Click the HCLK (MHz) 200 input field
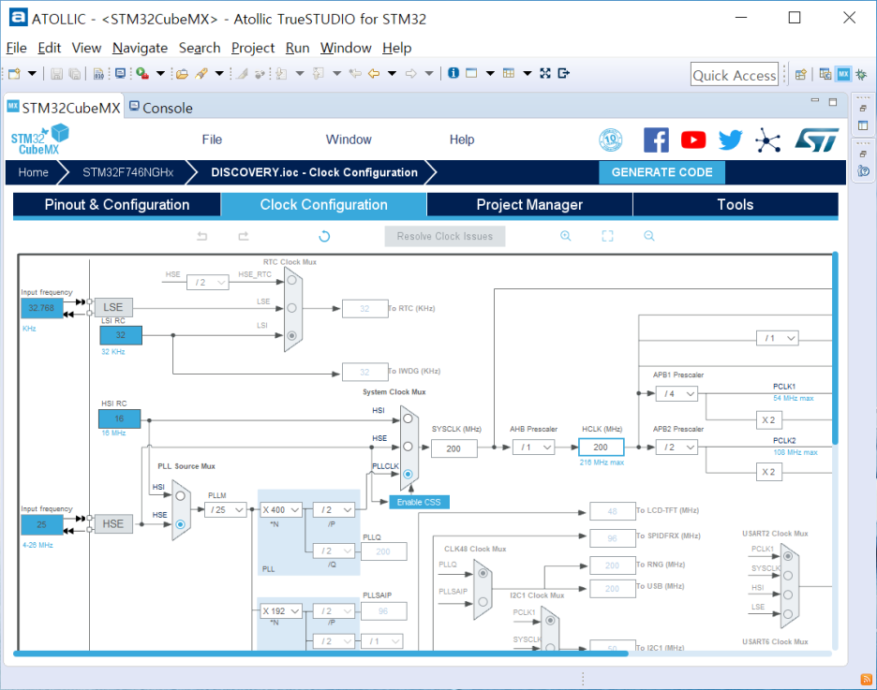The height and width of the screenshot is (690, 877). pos(601,447)
